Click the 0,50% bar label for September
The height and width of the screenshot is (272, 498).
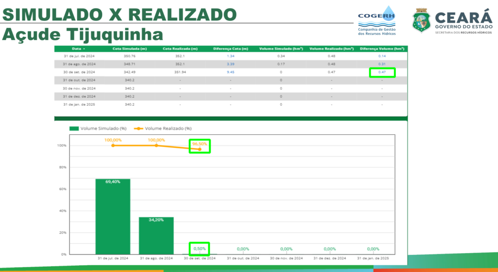(x=200, y=249)
